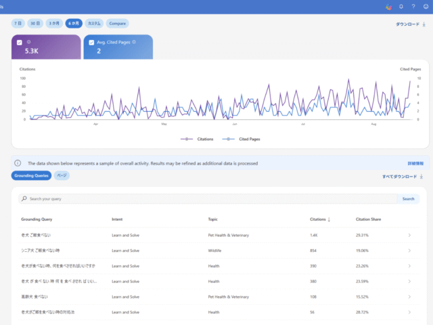Screen dimensions: 433x325
Task: Click the info icon next to Avg. Cited Pages
Action: pos(134,42)
